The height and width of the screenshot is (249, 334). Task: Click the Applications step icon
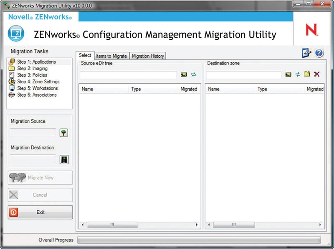point(12,62)
